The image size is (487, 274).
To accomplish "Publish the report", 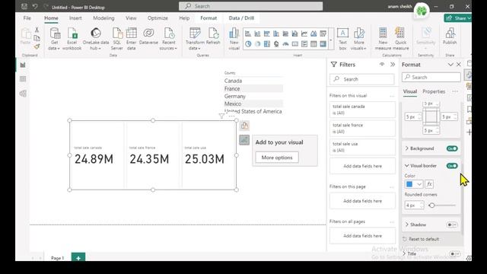I will [x=450, y=37].
